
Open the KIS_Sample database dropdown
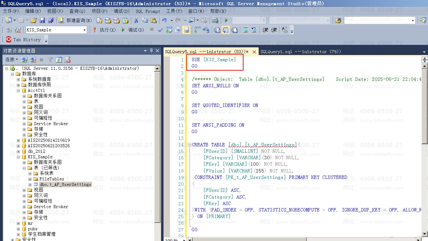pyautogui.click(x=84, y=30)
